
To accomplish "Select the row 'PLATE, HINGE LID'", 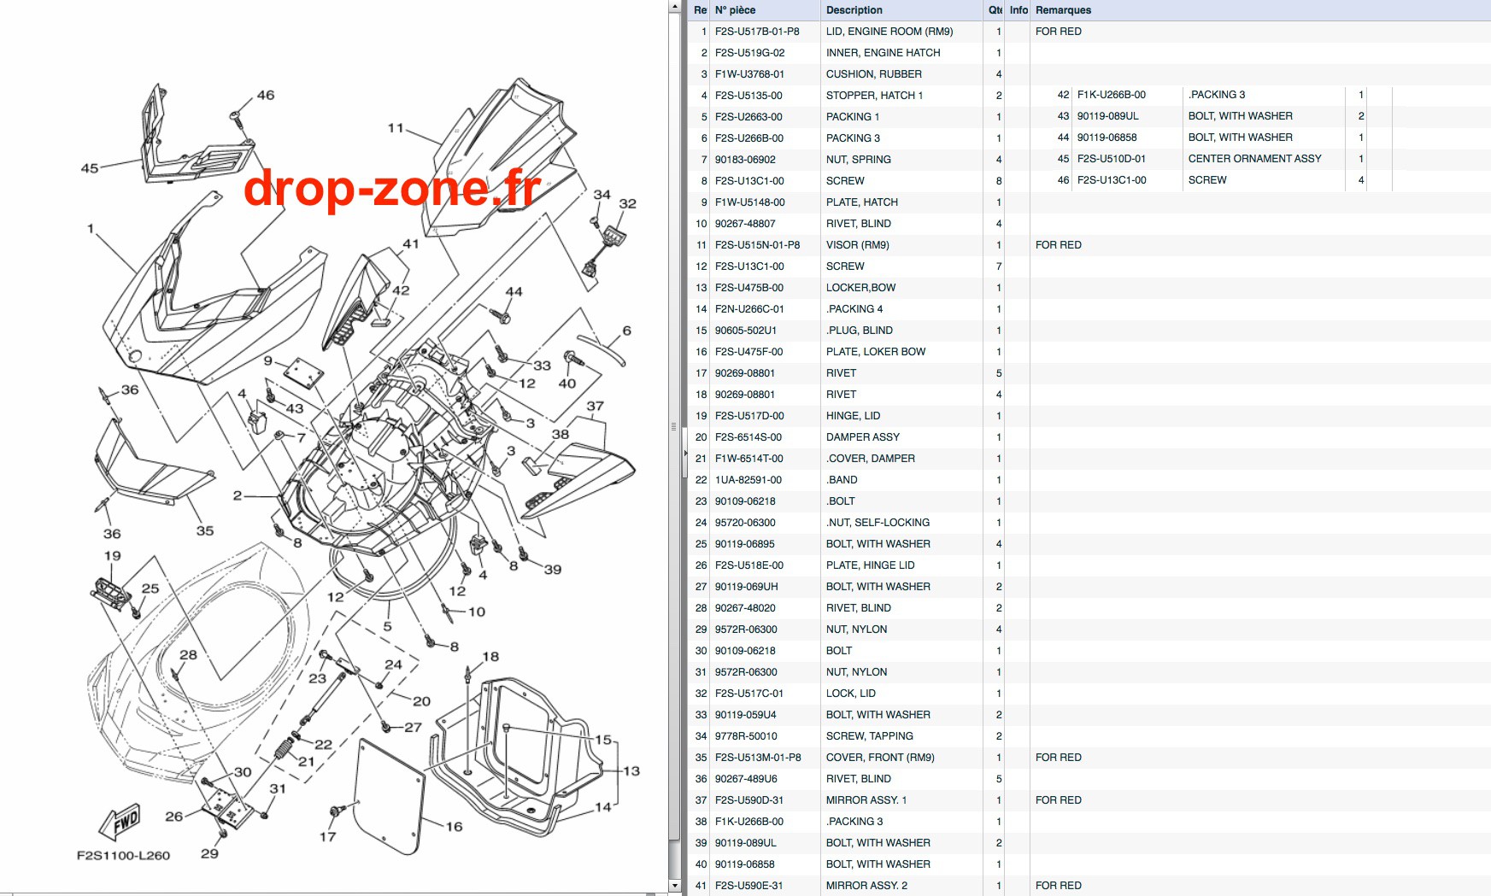I will (1089, 565).
